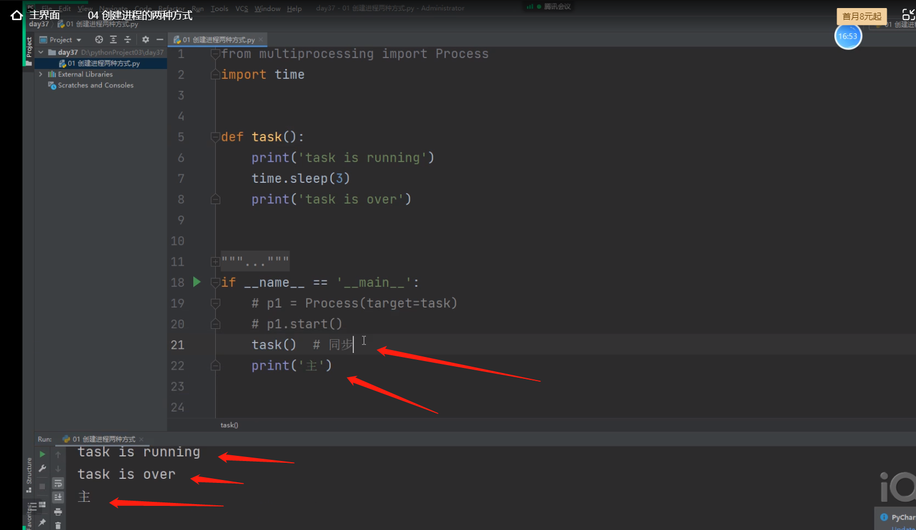Click the 主界面 home link

coord(44,16)
